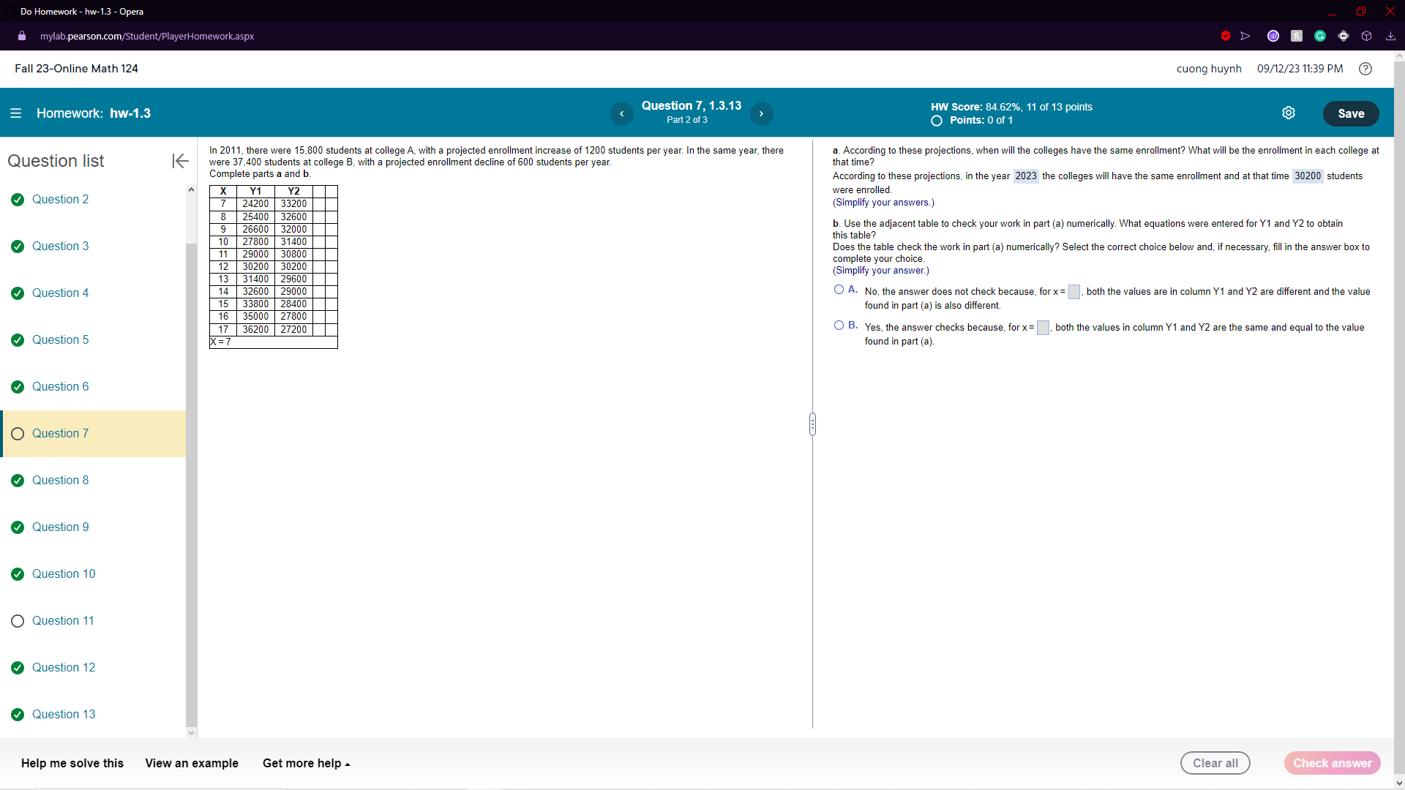Viewport: 1405px width, 790px height.
Task: Open the question list hamburger menu
Action: [x=15, y=113]
